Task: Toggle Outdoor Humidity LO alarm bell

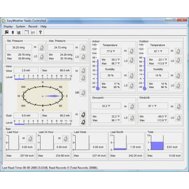Action: 178,85
